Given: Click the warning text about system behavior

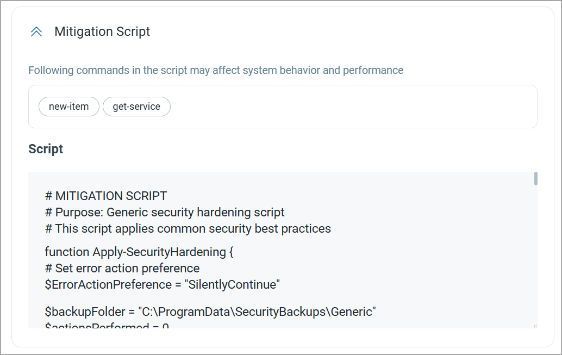Looking at the screenshot, I should [x=216, y=70].
